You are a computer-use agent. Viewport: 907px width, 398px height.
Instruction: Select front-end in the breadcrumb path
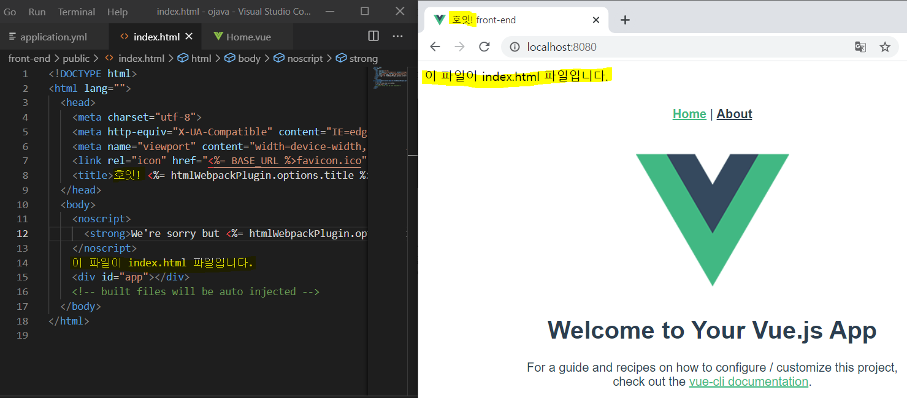(x=29, y=58)
